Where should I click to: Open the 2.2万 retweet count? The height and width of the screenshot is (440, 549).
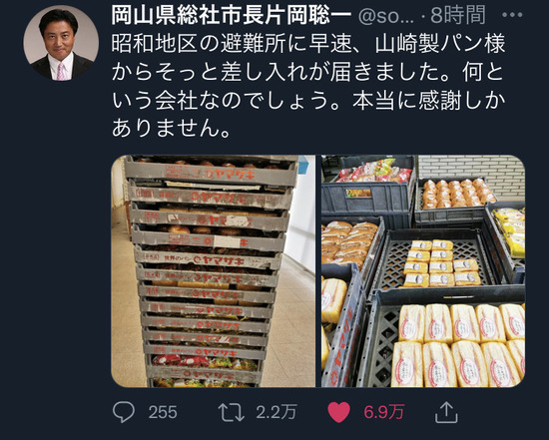point(276,412)
